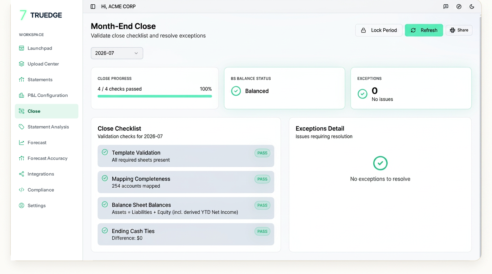Click the Lock Period button
This screenshot has width=492, height=274.
[379, 30]
